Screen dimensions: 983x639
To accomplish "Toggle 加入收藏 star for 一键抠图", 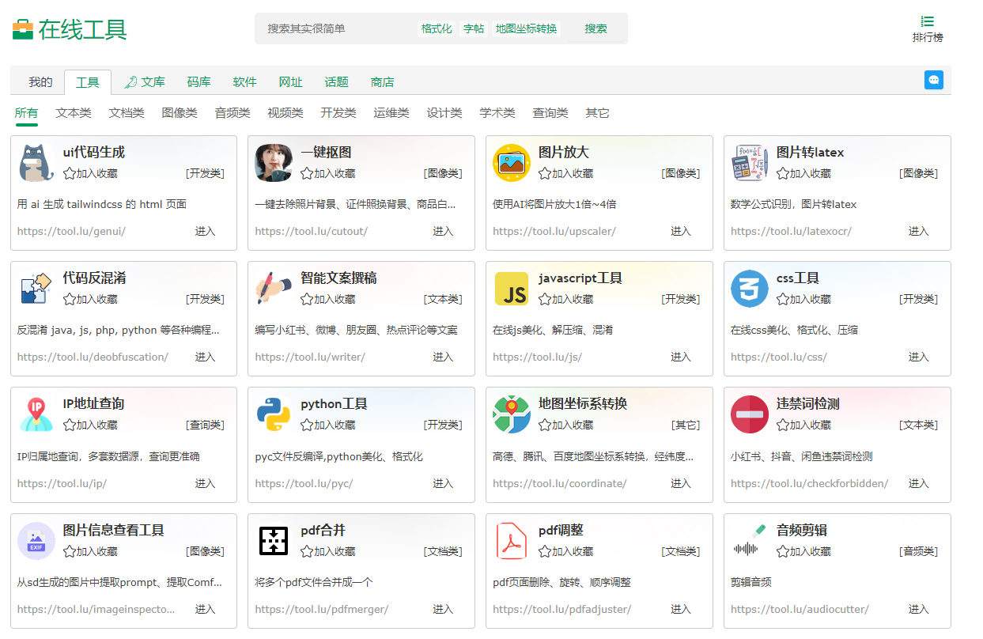I will [x=307, y=173].
